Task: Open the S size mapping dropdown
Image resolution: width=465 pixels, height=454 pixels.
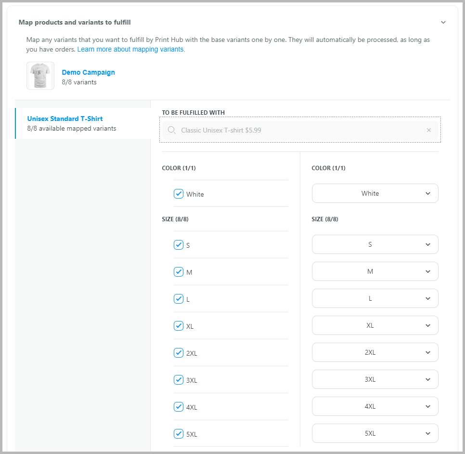Action: tap(375, 244)
